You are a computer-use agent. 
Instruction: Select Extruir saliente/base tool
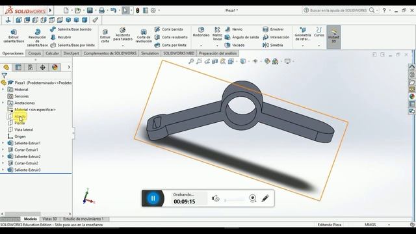(14, 36)
